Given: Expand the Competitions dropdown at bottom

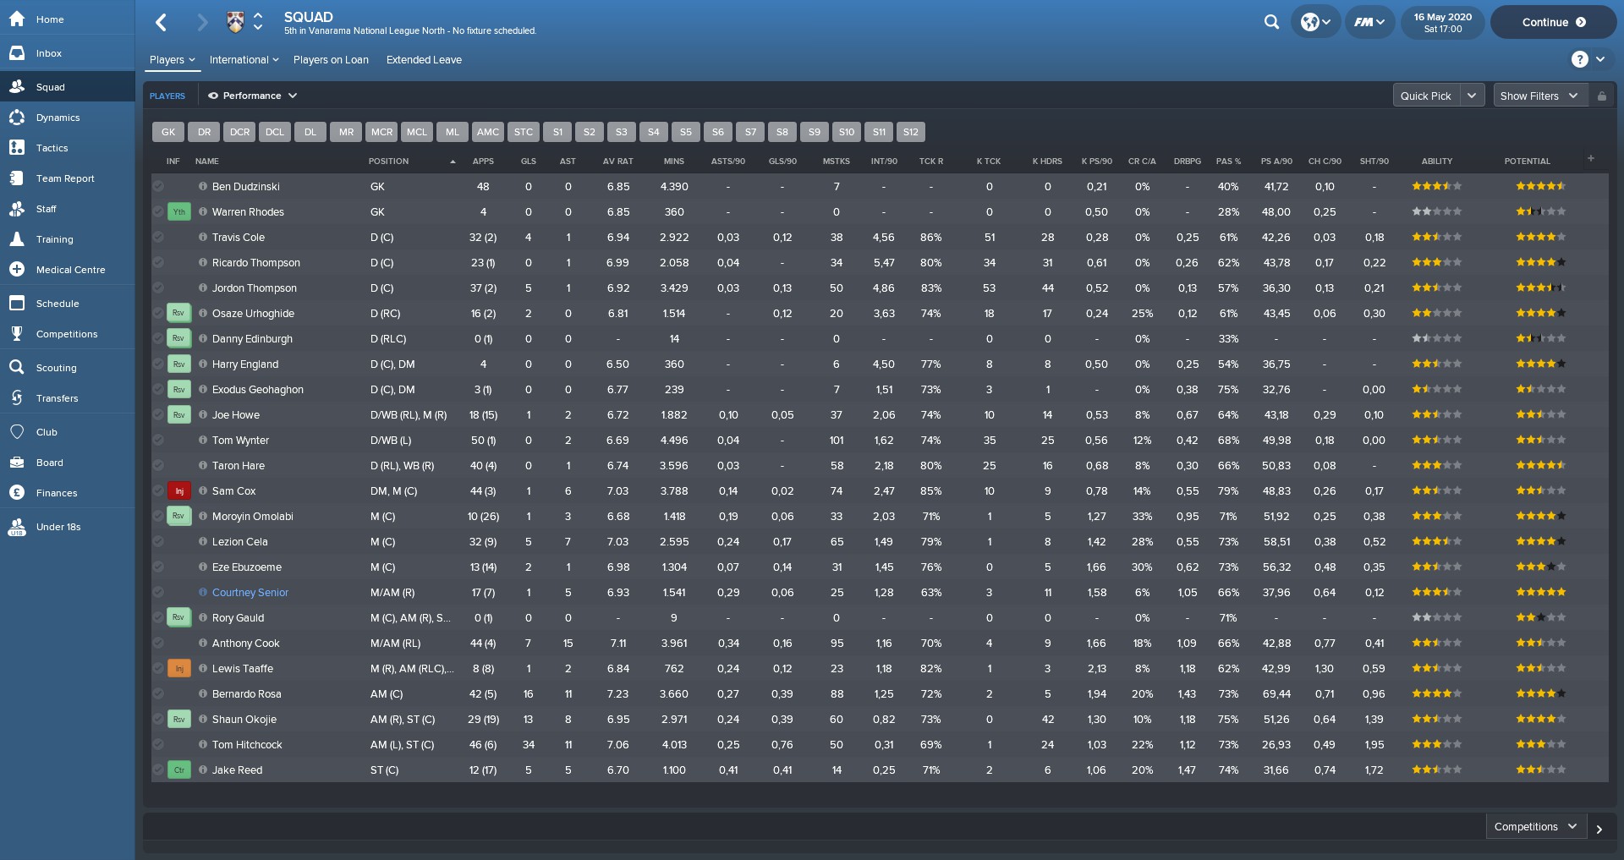Looking at the screenshot, I should (1534, 827).
